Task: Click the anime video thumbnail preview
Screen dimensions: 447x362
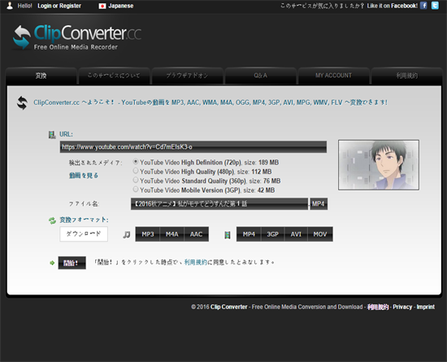Action: 379,165
